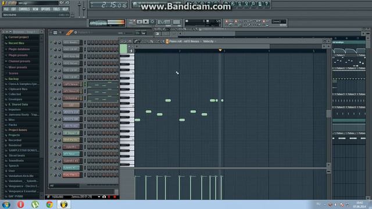The image size is (372, 209).
Task: Expand Mixer presets folder in browser
Action: (17, 67)
